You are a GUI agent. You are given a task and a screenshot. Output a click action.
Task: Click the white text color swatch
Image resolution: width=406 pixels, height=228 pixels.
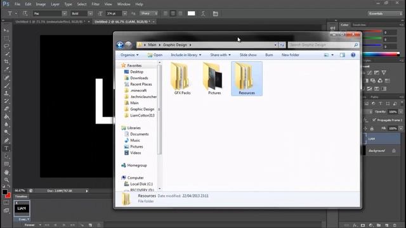(x=192, y=13)
